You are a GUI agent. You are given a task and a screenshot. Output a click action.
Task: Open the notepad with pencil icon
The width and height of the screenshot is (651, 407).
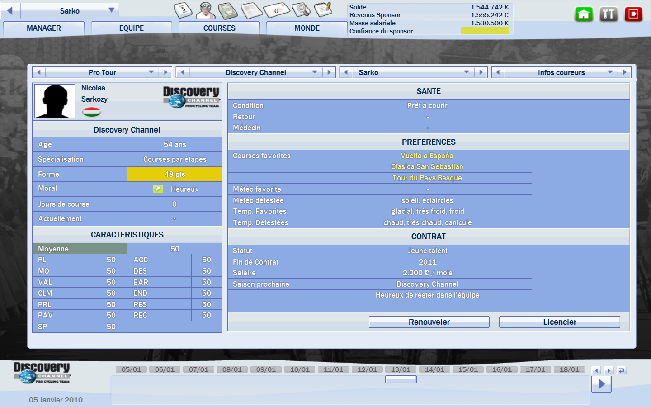324,10
